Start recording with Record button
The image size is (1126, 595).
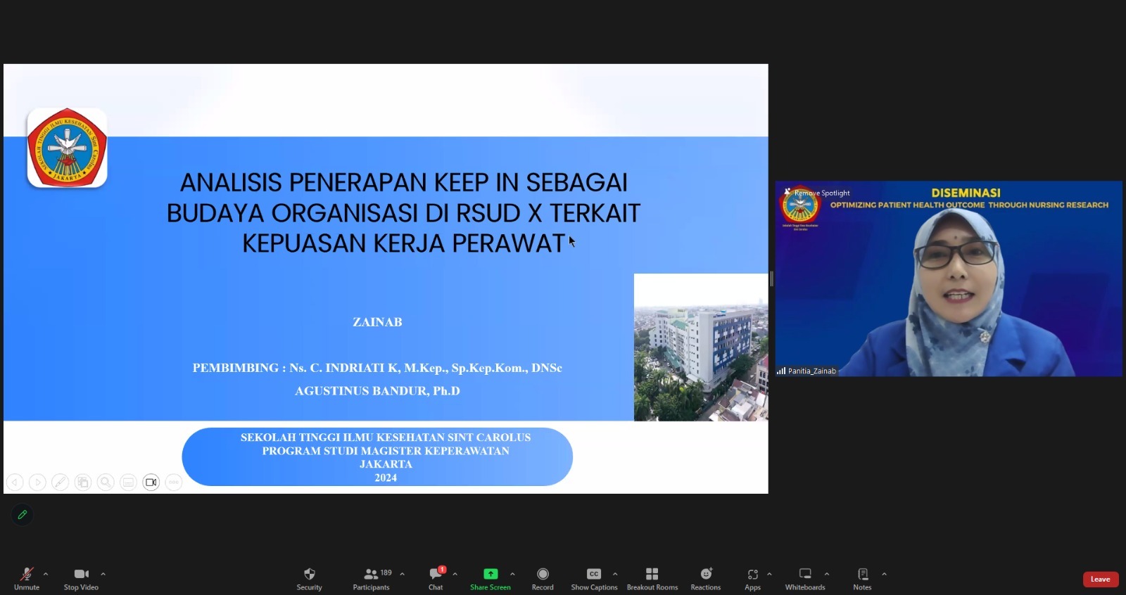click(x=543, y=579)
